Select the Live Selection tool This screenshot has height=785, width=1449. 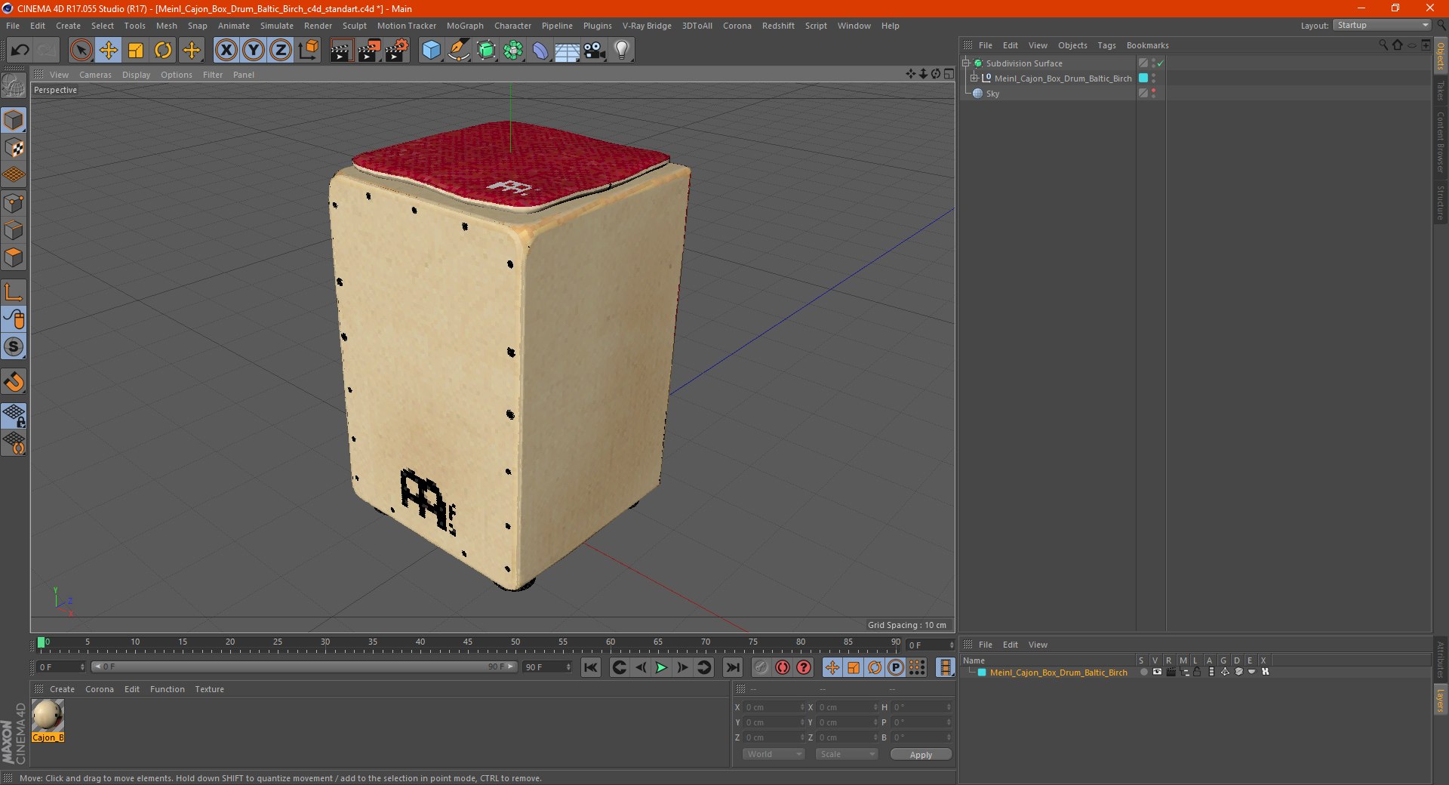point(81,51)
